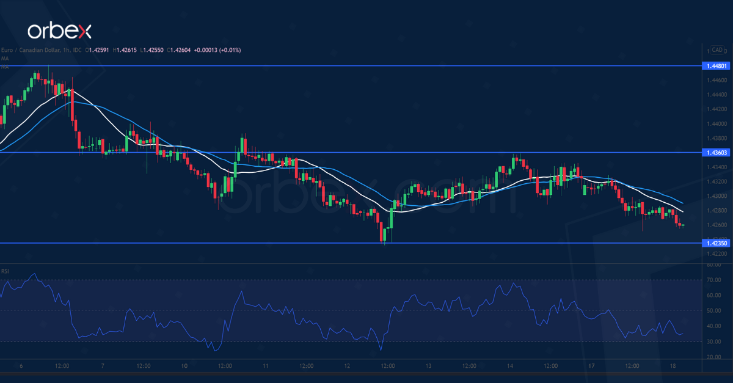Click the 1.44000 price axis label
733x383 pixels.
click(x=717, y=123)
